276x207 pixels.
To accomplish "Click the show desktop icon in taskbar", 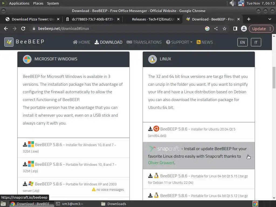I will [x=3, y=204].
